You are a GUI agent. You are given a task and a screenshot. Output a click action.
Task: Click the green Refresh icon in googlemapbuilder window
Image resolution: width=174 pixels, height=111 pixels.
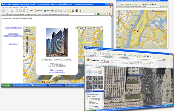(x=20, y=11)
